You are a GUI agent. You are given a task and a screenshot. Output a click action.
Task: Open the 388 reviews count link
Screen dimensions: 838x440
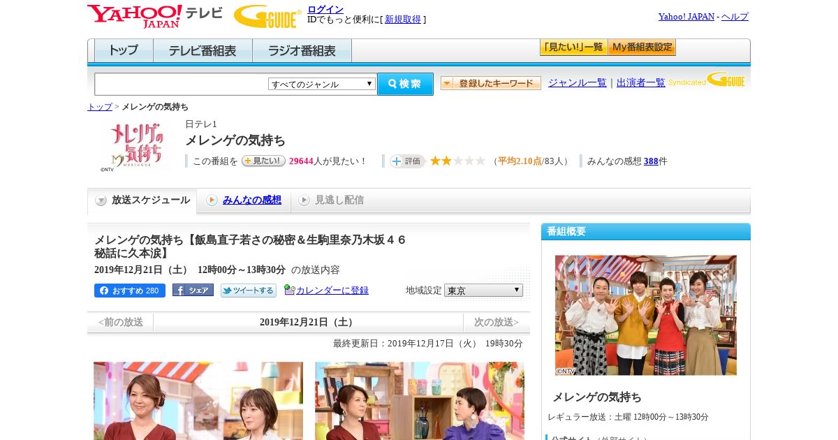coord(651,161)
